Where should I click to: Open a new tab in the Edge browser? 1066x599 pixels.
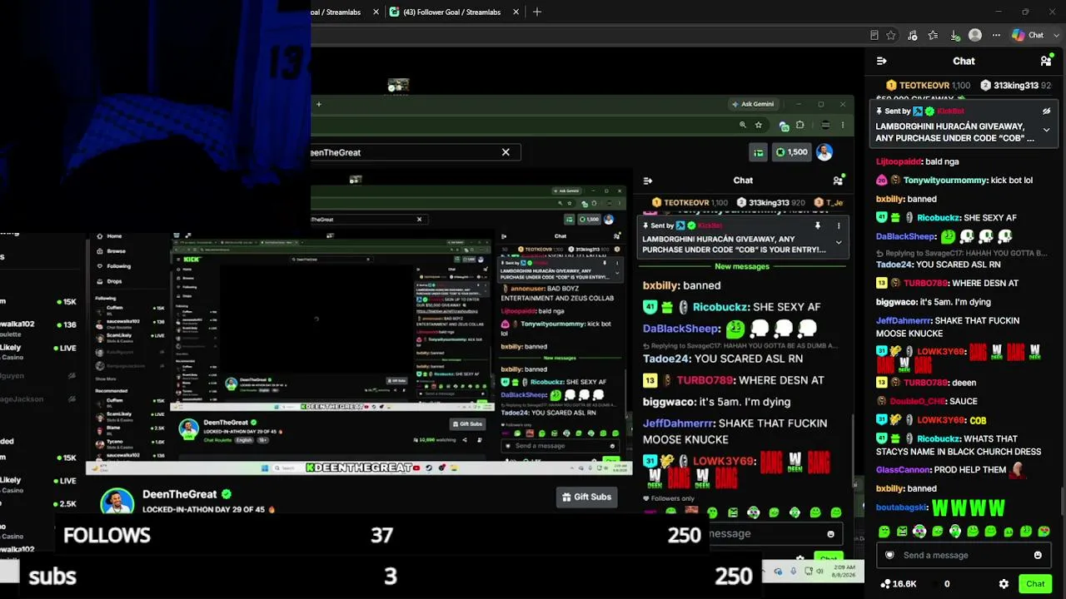pos(537,12)
